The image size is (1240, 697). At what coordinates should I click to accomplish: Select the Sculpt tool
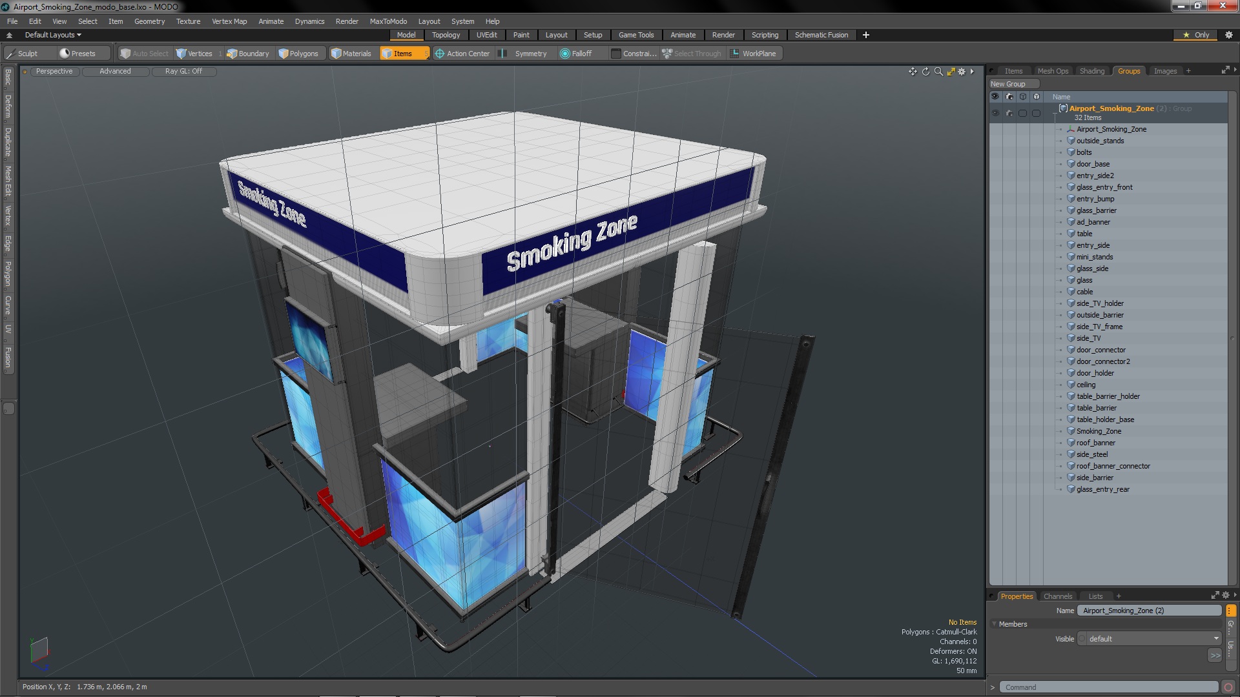tap(23, 54)
